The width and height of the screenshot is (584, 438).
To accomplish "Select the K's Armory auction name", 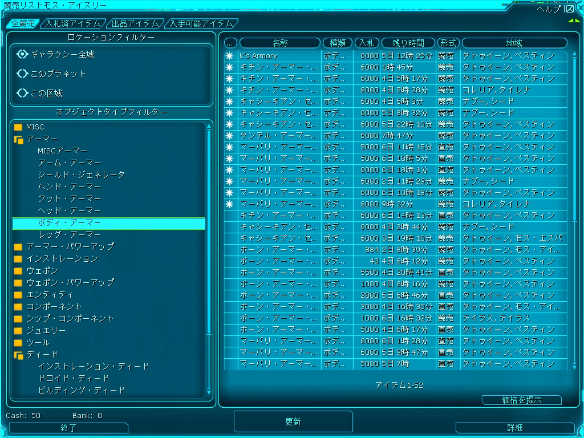I will coord(258,56).
